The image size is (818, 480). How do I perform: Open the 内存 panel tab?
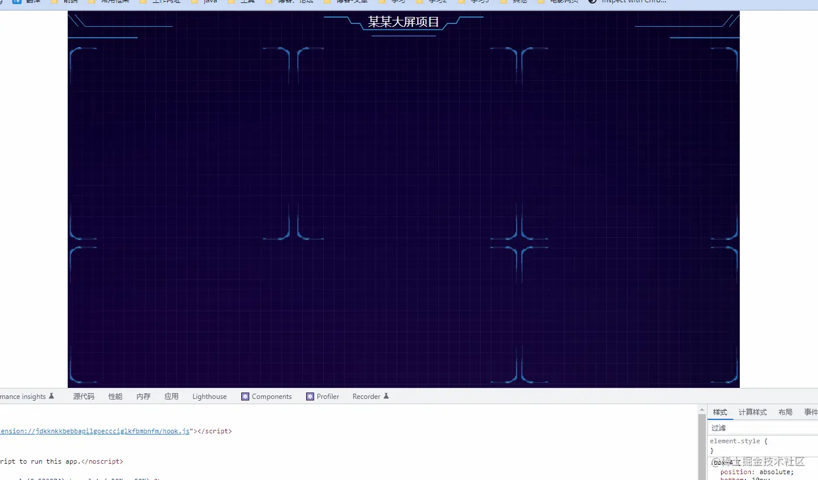coord(143,397)
